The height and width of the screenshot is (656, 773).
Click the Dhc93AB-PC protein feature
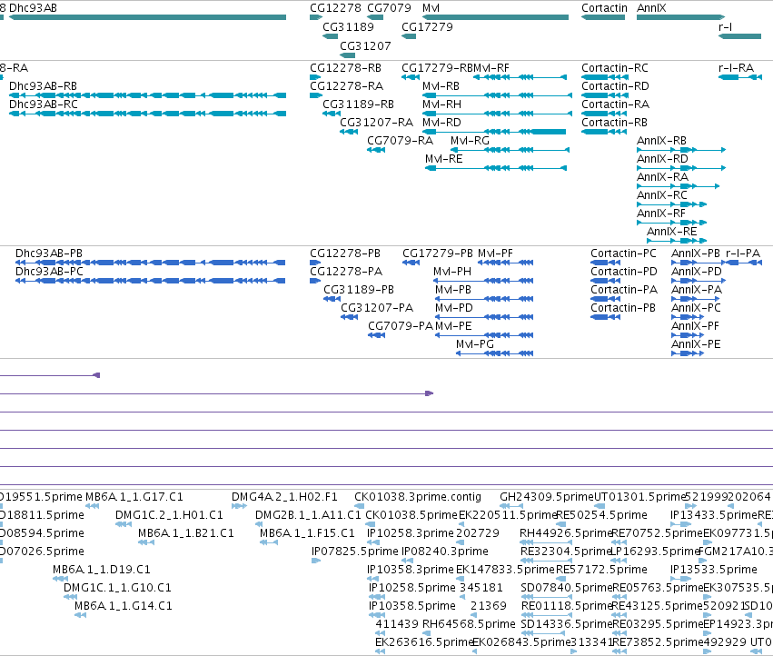pos(151,281)
